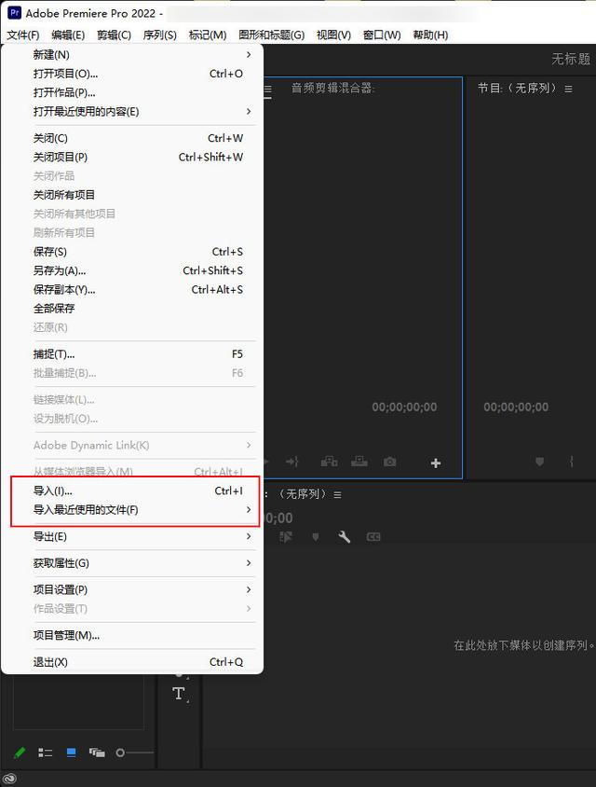This screenshot has width=596, height=787.
Task: Click the Program monitor 00;00;00;00 timecode
Action: coord(516,407)
